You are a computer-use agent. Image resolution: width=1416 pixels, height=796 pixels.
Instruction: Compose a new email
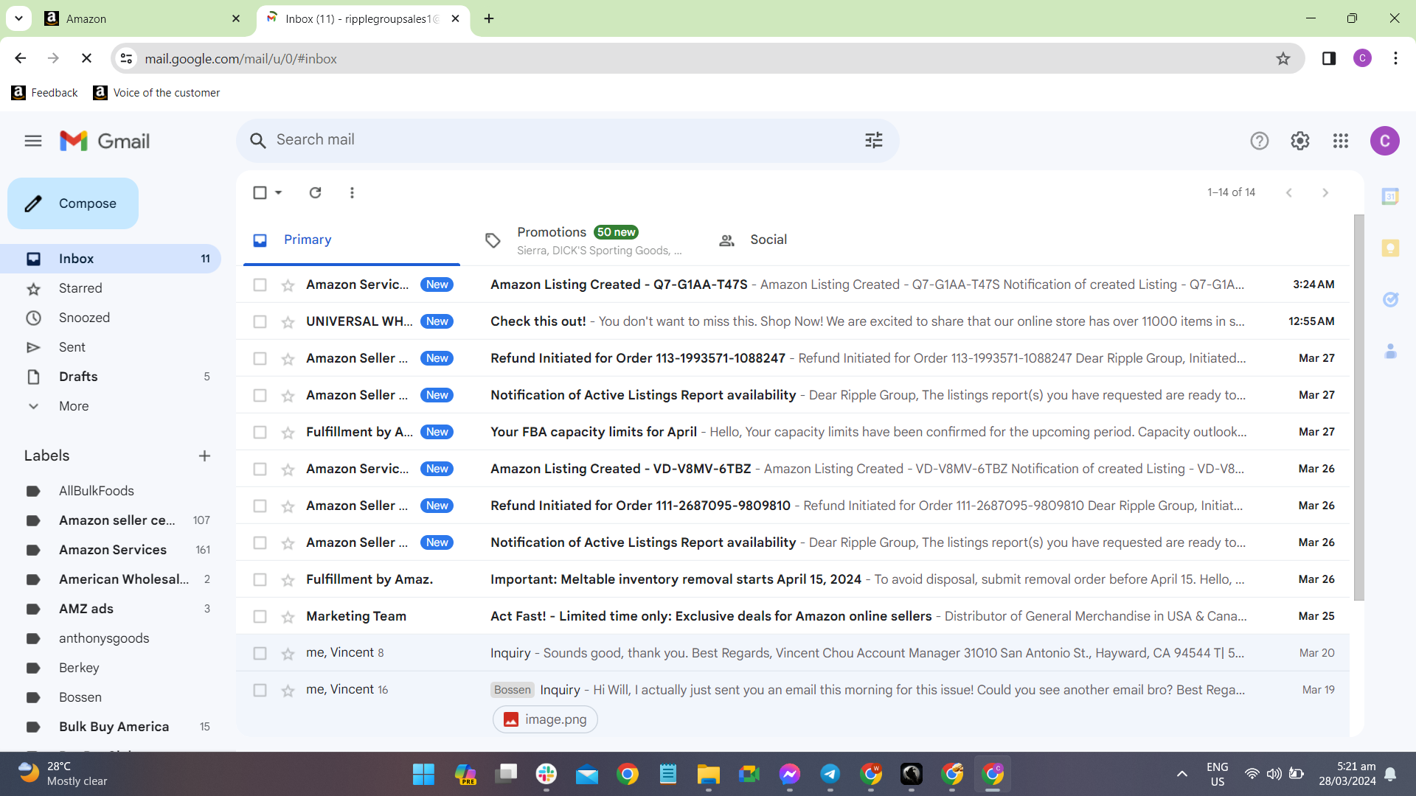73,203
